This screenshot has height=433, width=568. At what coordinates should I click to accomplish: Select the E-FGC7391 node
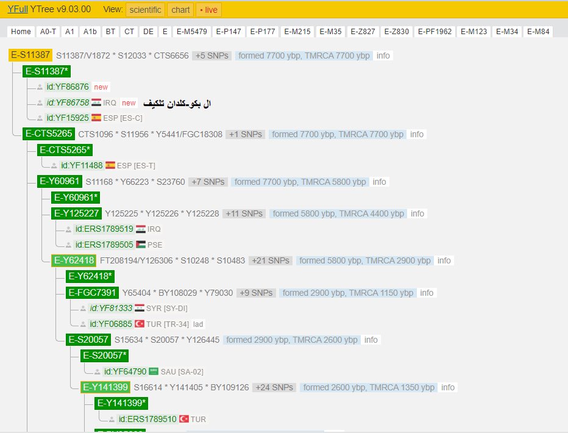click(x=92, y=292)
